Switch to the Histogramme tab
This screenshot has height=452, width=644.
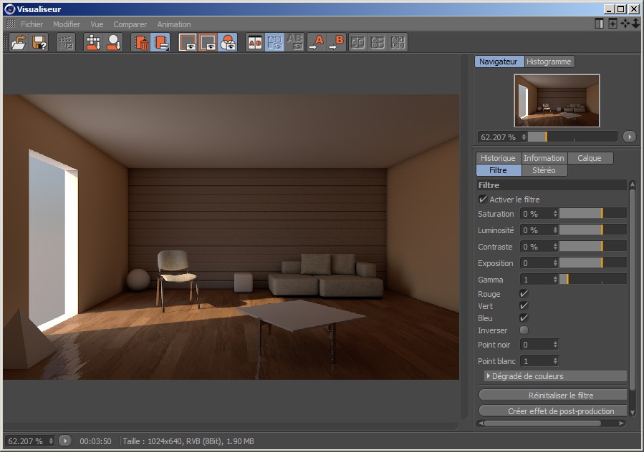(549, 62)
